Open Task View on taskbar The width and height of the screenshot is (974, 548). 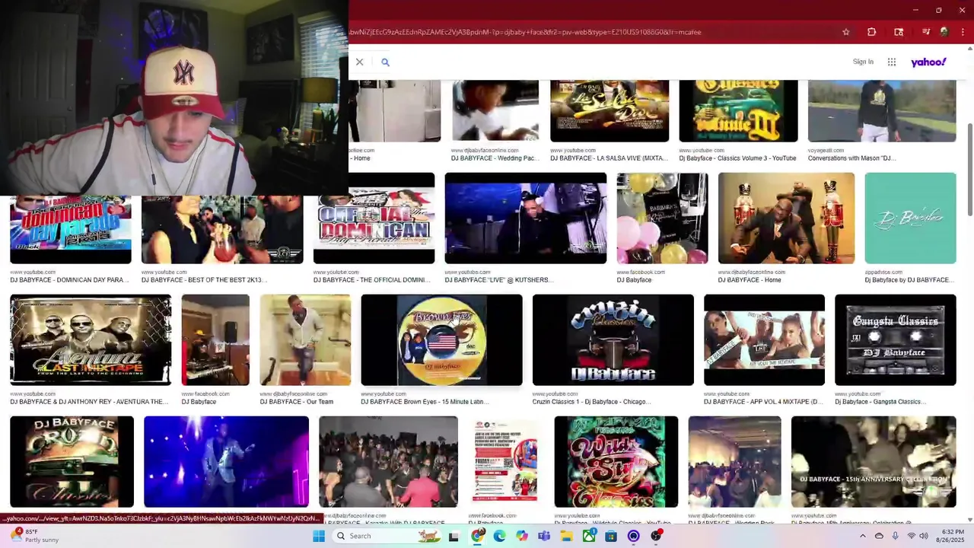click(454, 536)
